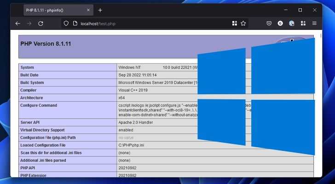The height and width of the screenshot is (184, 335).
Task: Maximize the browser window
Action: pyautogui.click(x=300, y=10)
